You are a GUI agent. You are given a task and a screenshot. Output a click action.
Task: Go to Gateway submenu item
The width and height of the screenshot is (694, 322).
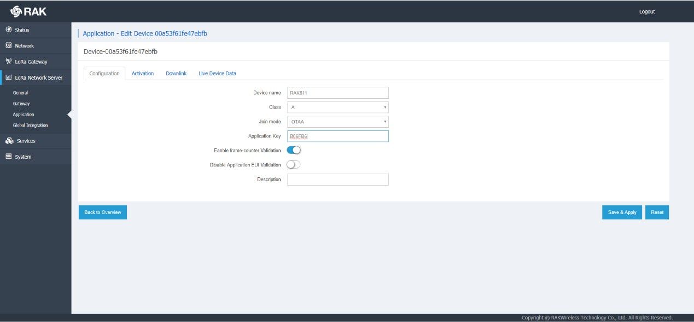click(21, 104)
